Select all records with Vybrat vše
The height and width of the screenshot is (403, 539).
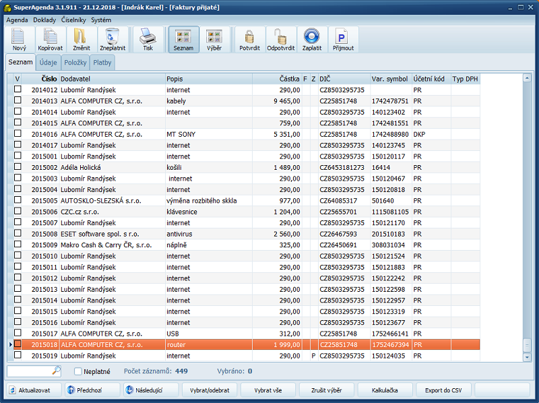(x=267, y=390)
